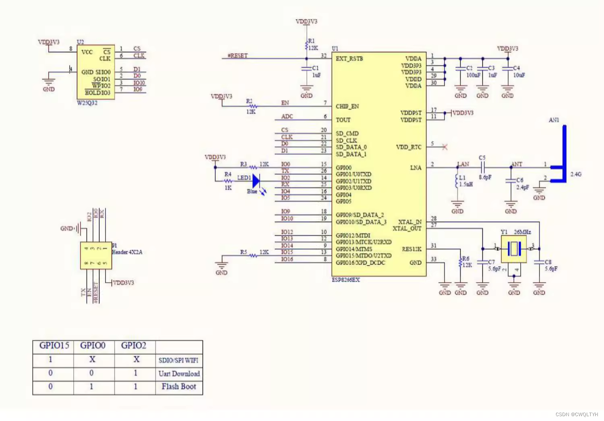Select the VDD_RTC pin label

click(409, 147)
